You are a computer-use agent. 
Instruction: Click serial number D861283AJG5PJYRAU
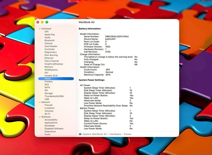click(x=117, y=37)
